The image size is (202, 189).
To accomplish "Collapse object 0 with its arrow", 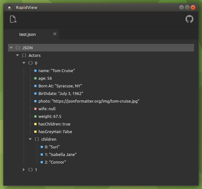I will coord(24,63).
